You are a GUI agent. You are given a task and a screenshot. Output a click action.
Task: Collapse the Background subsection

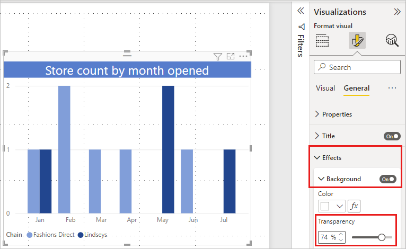(x=321, y=179)
